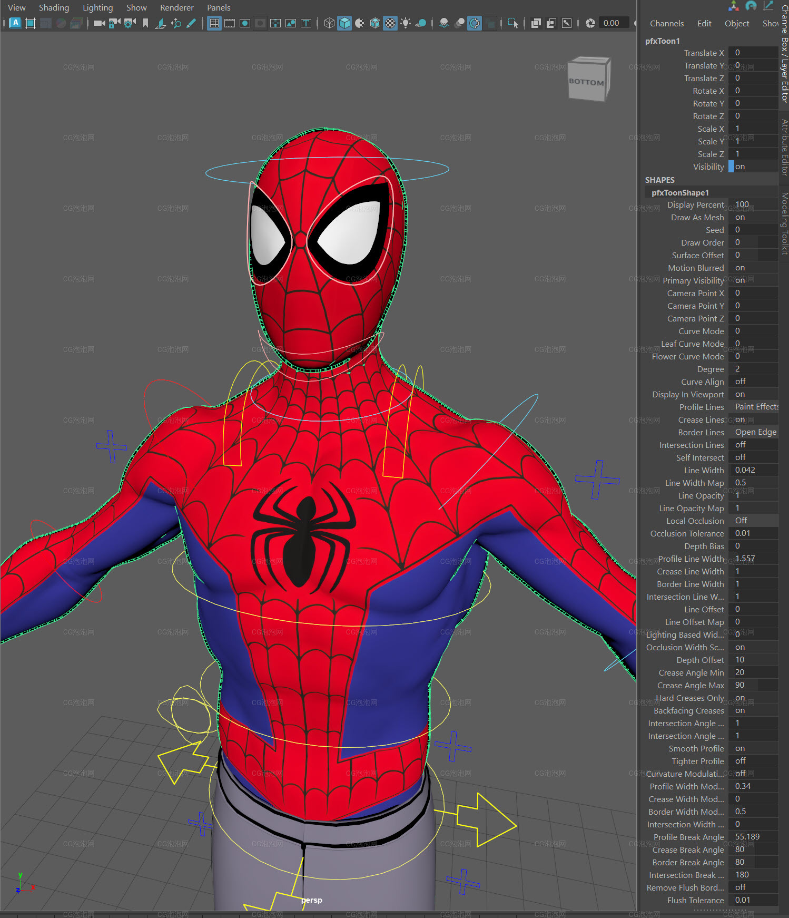Click the Image Plane icon

pos(161,23)
